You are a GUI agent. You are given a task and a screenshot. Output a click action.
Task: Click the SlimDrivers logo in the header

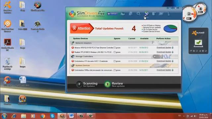87,14
